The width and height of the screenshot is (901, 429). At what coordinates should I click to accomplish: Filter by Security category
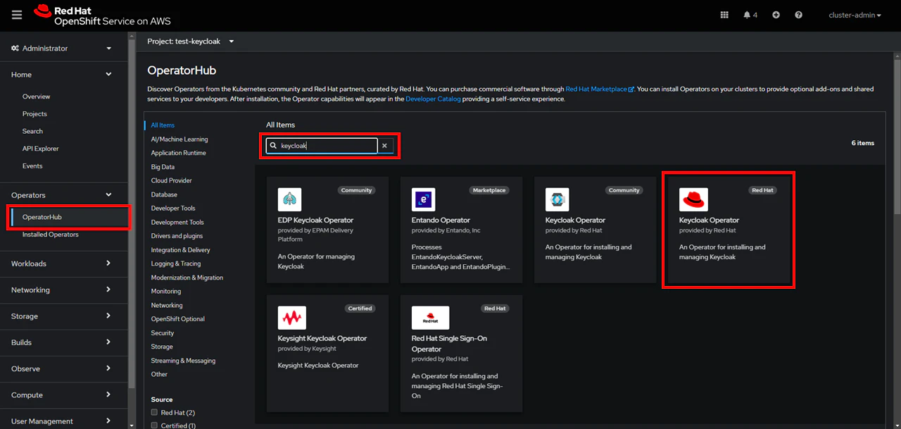pos(162,332)
